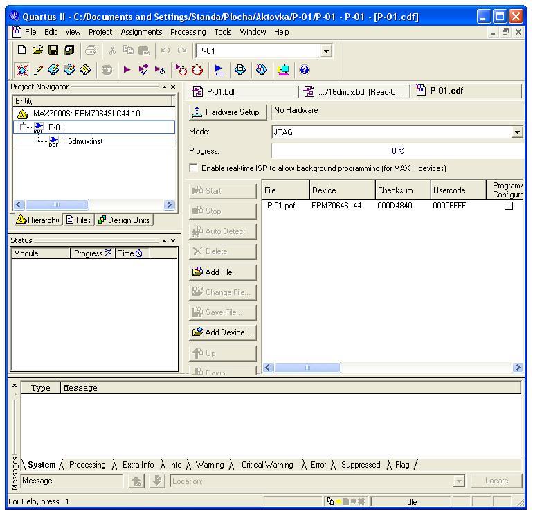Image resolution: width=533 pixels, height=516 pixels.
Task: Start Compilation with the purple play icon
Action: [127, 70]
